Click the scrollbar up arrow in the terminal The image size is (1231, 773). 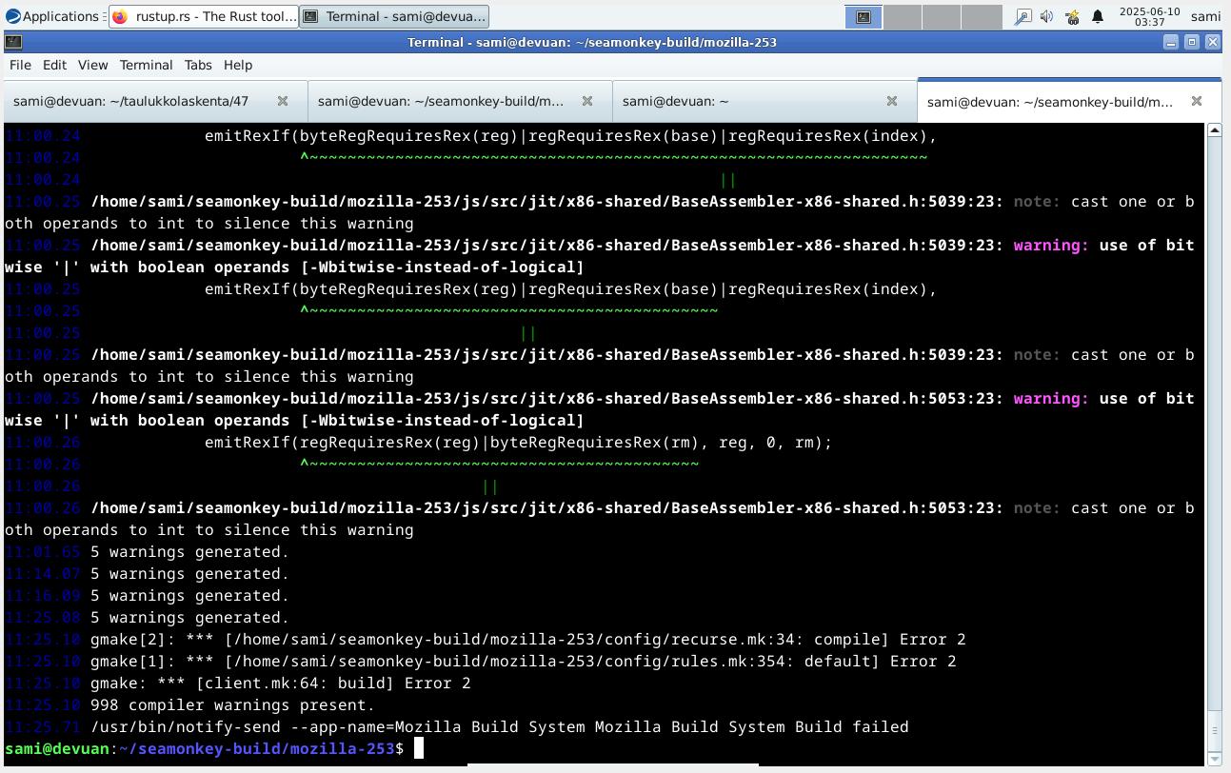[1215, 130]
